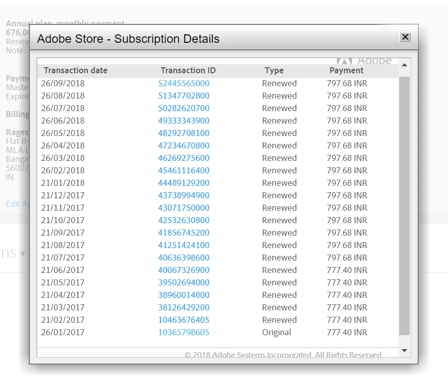Open transaction ID 40636398600
The width and height of the screenshot is (448, 387).
click(184, 258)
